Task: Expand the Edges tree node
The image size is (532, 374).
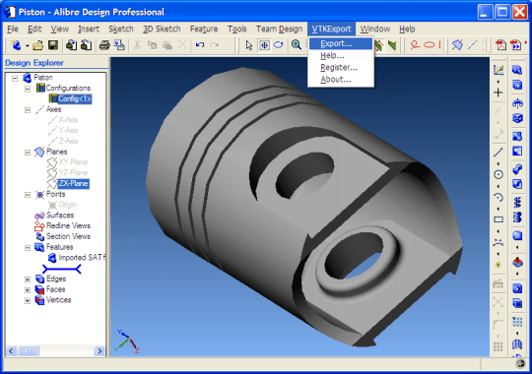Action: coord(28,280)
